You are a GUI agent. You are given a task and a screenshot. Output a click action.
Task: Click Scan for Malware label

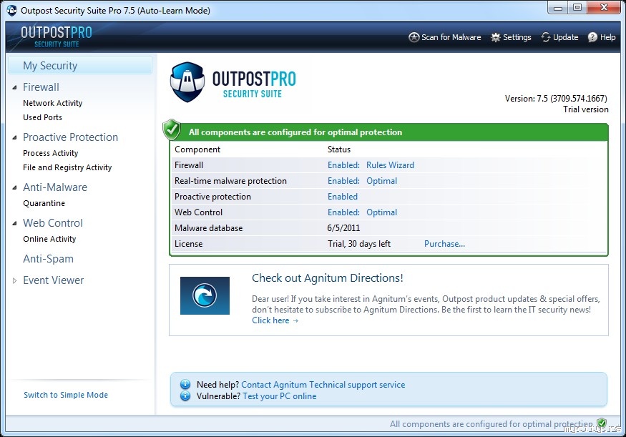tap(451, 37)
